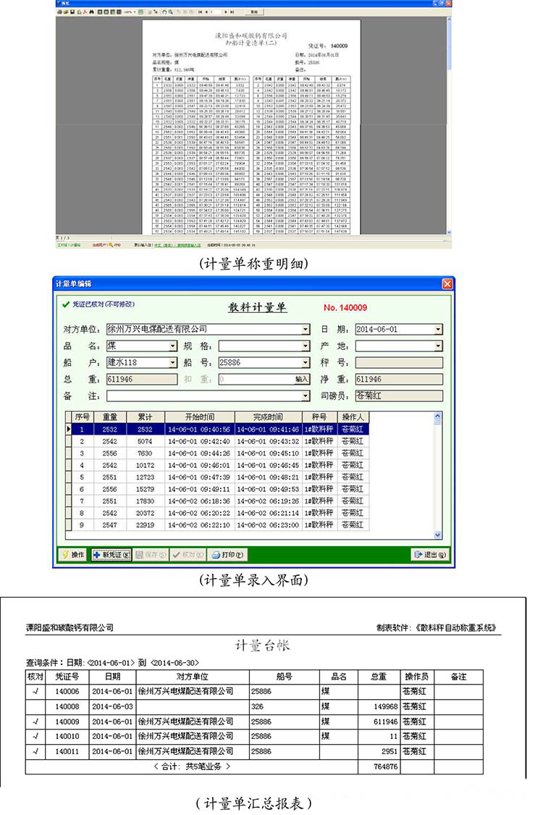Click the red PDF export icon
Screen dimensions: 543x815
click(x=85, y=12)
